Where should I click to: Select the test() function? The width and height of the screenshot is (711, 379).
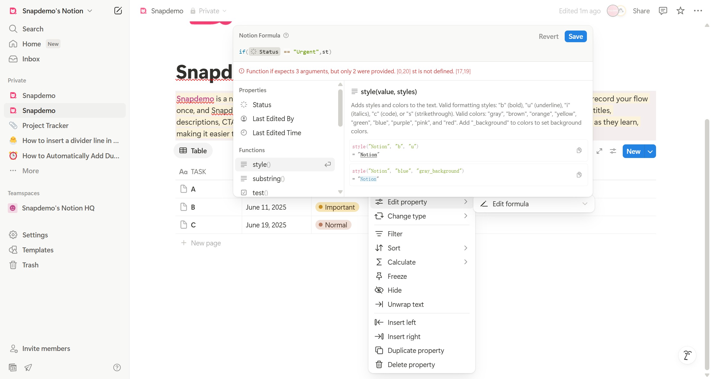285,193
